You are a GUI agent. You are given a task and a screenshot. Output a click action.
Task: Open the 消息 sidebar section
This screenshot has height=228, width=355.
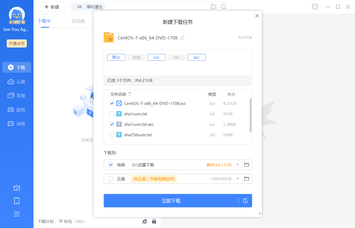[x=17, y=124]
